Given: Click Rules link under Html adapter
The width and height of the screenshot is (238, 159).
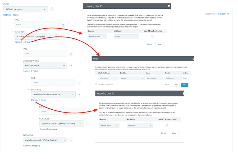Looking at the screenshot, I should [x=35, y=71].
